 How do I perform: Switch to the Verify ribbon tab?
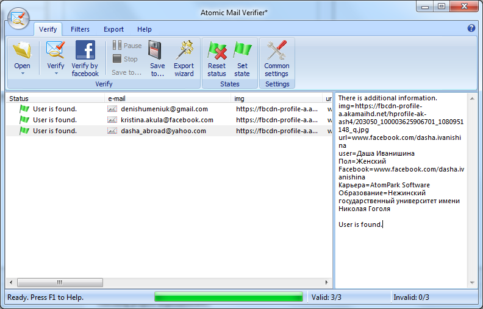[x=48, y=29]
